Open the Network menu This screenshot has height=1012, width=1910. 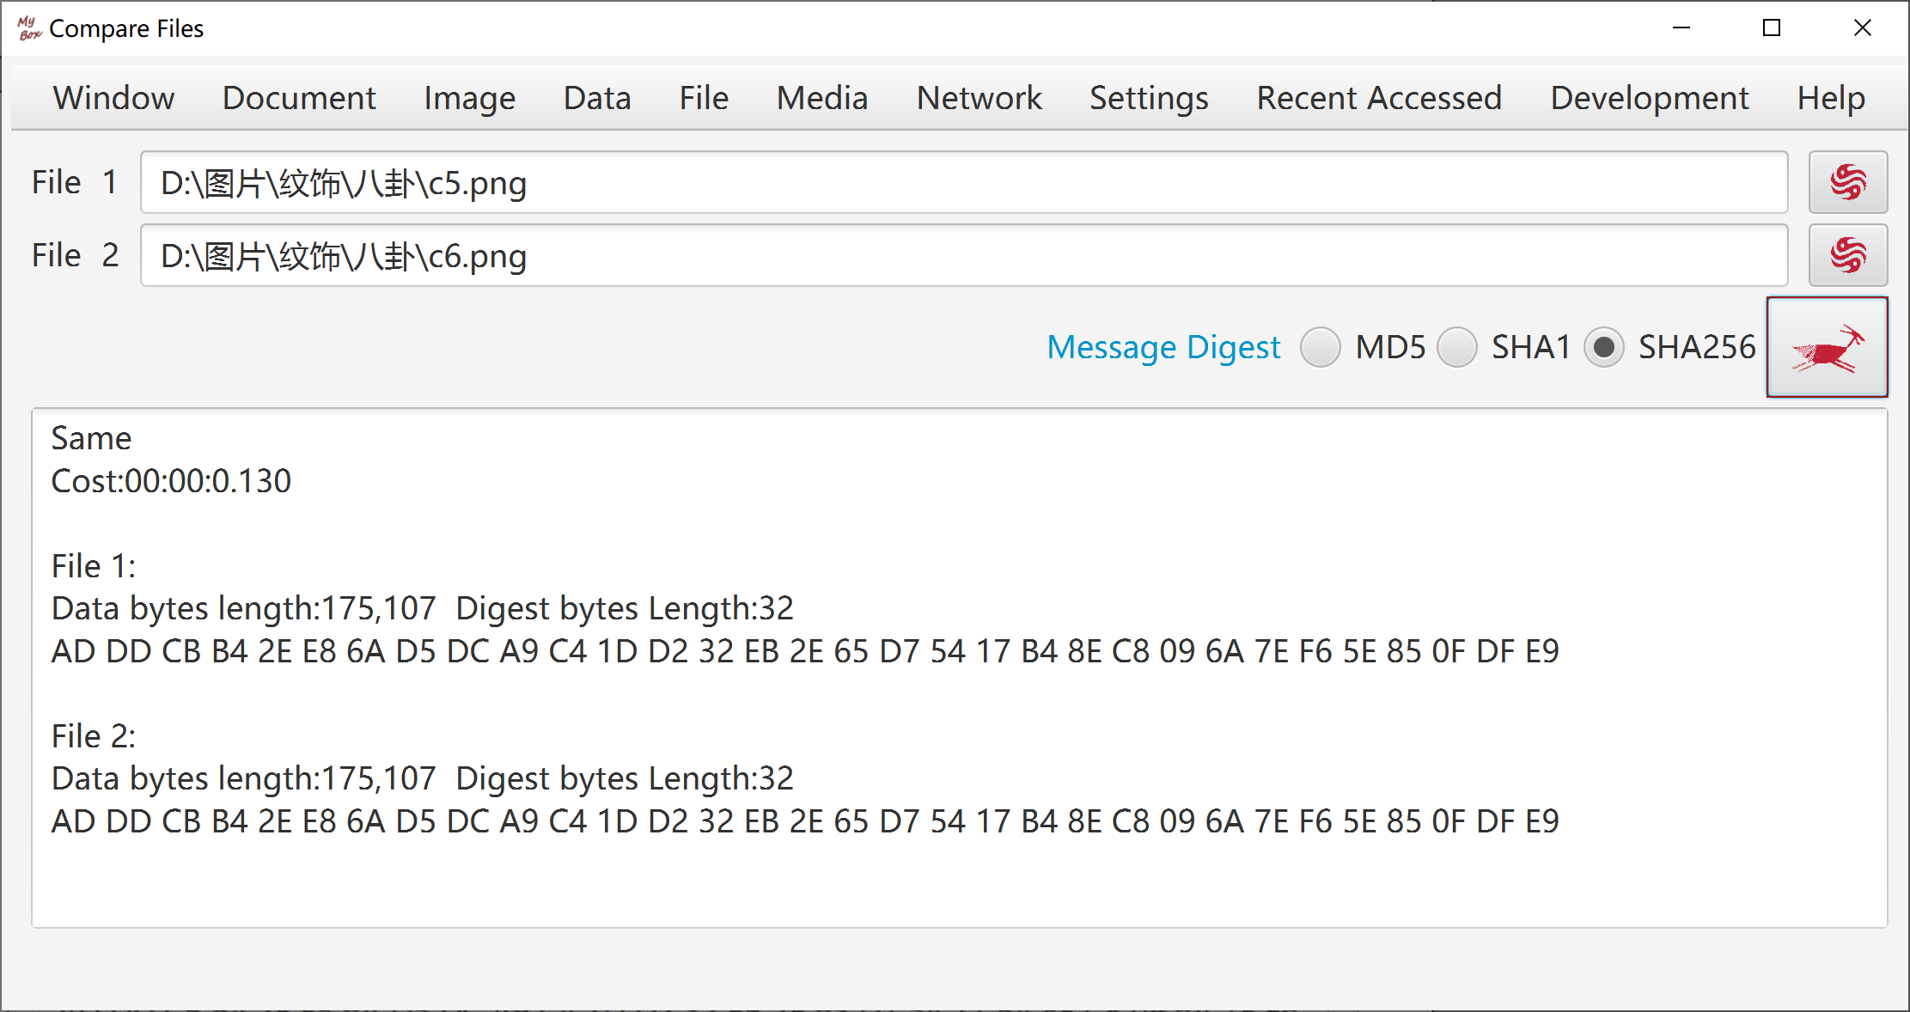(x=979, y=98)
